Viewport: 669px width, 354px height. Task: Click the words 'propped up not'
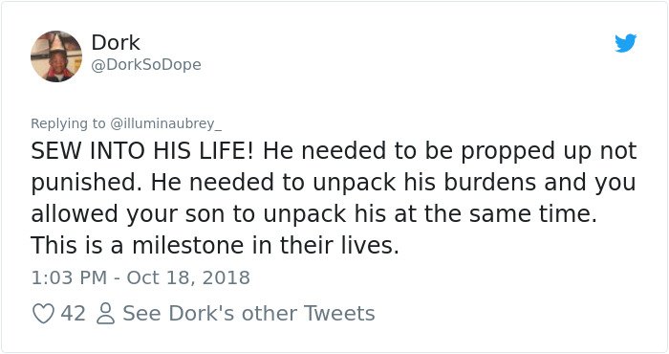pyautogui.click(x=549, y=151)
